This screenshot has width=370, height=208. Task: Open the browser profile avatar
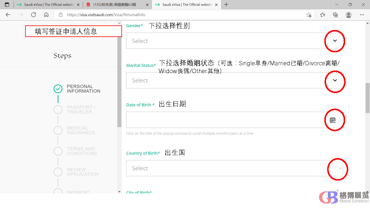(349, 15)
